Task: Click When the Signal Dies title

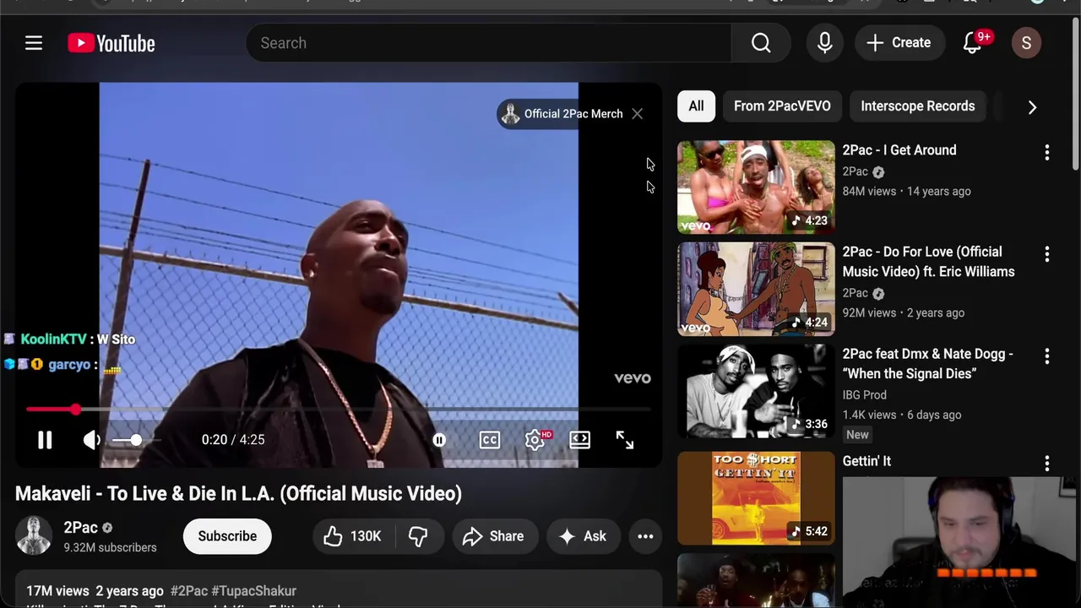Action: (928, 364)
